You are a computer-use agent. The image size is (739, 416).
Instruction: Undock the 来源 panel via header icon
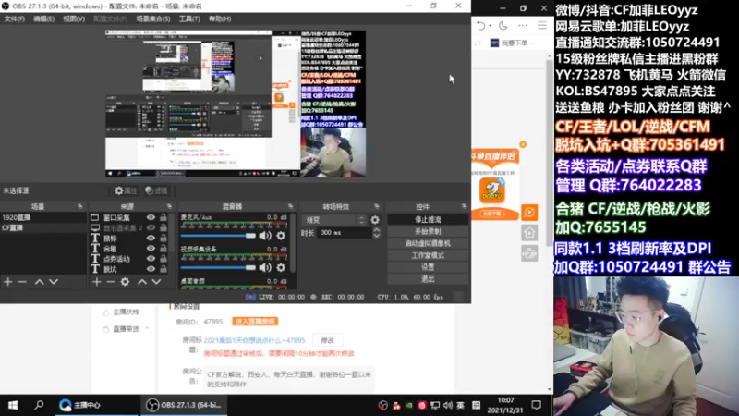tap(169, 206)
